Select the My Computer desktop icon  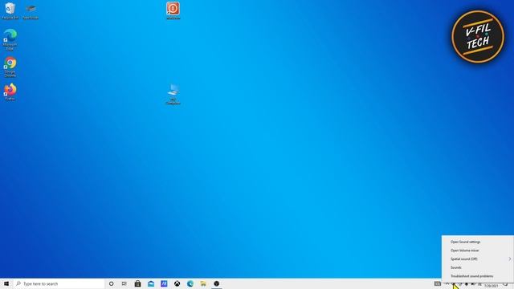point(173,95)
